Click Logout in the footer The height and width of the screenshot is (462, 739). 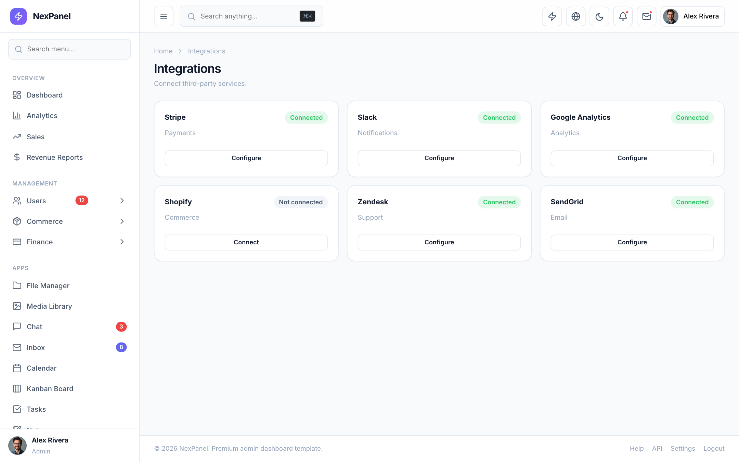point(714,448)
